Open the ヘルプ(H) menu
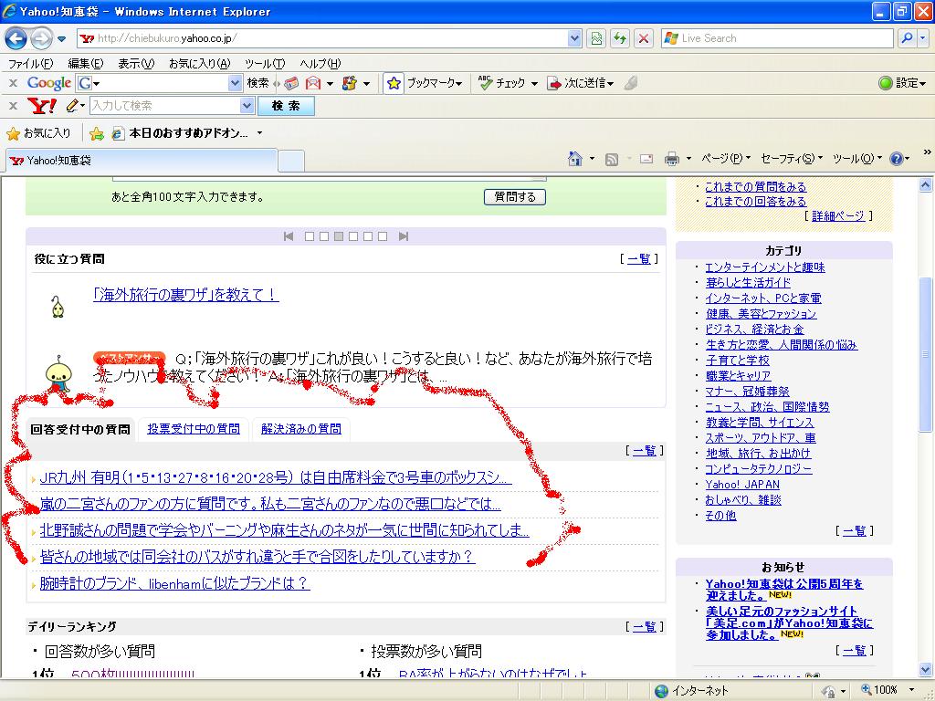This screenshot has height=701, width=935. pos(320,63)
